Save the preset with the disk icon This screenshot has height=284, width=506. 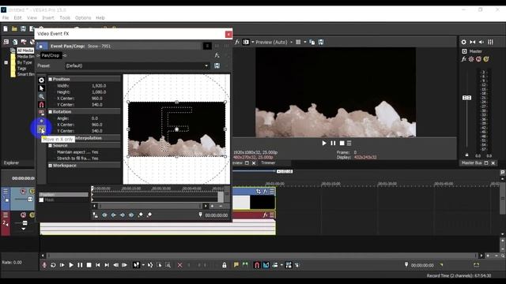pyautogui.click(x=217, y=65)
